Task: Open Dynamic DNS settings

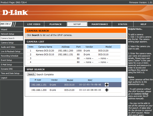Action: 12,69
